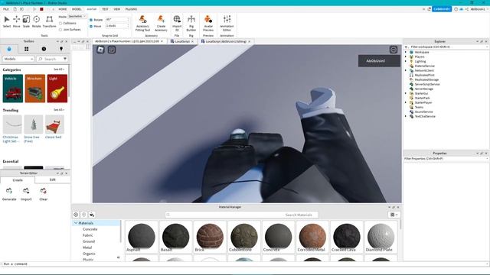Launch the Rig Builder
The image size is (490, 275).
click(191, 23)
